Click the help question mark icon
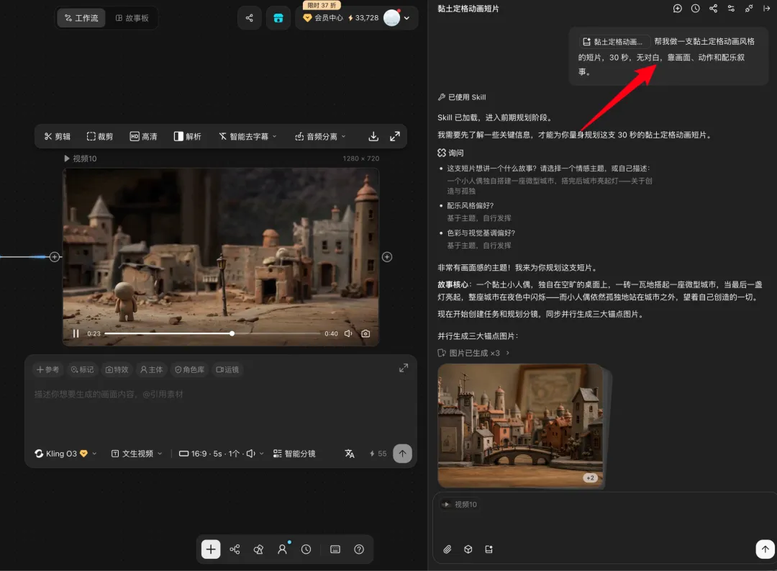Screen dimensions: 777x571 tap(359, 549)
